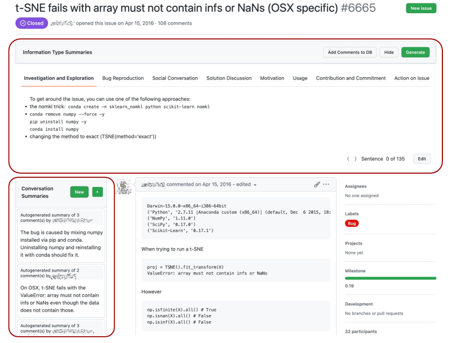The image size is (451, 343).
Task: Click the commenter's avatar beside the first comment
Action: pyautogui.click(x=122, y=186)
